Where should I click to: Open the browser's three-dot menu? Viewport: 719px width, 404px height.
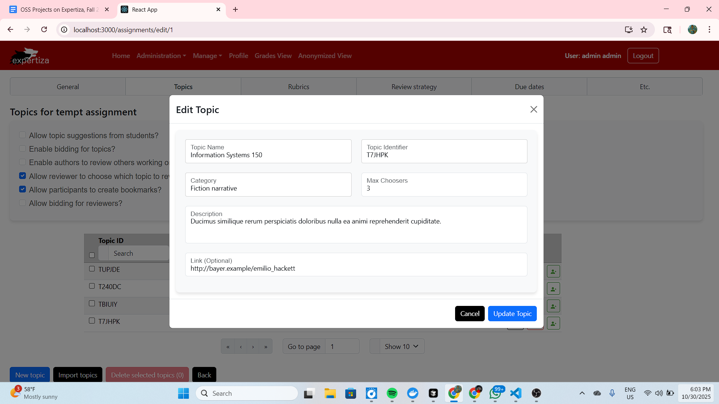click(709, 30)
